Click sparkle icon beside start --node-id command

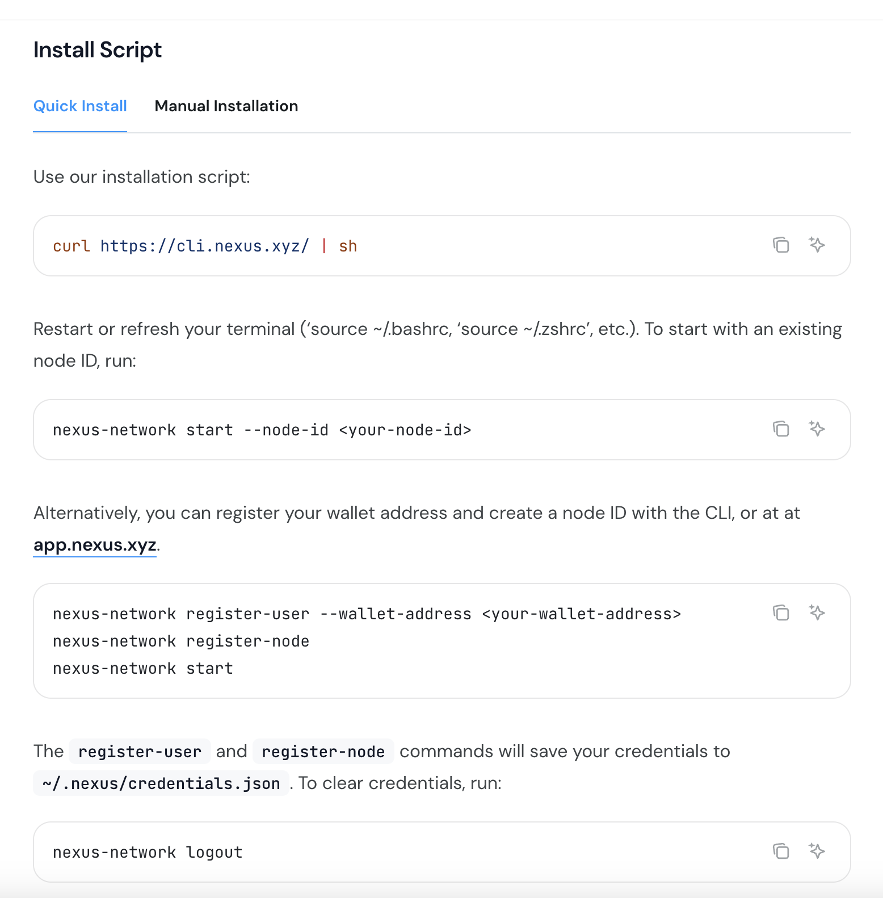pos(817,429)
